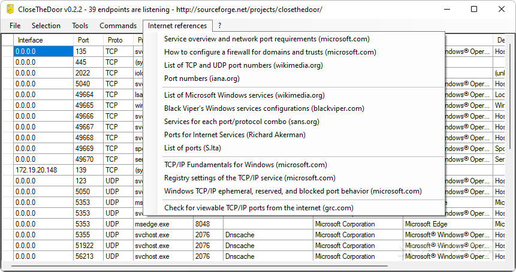Image resolution: width=516 pixels, height=272 pixels.
Task: Select the port 5040 cell
Action: [88, 84]
